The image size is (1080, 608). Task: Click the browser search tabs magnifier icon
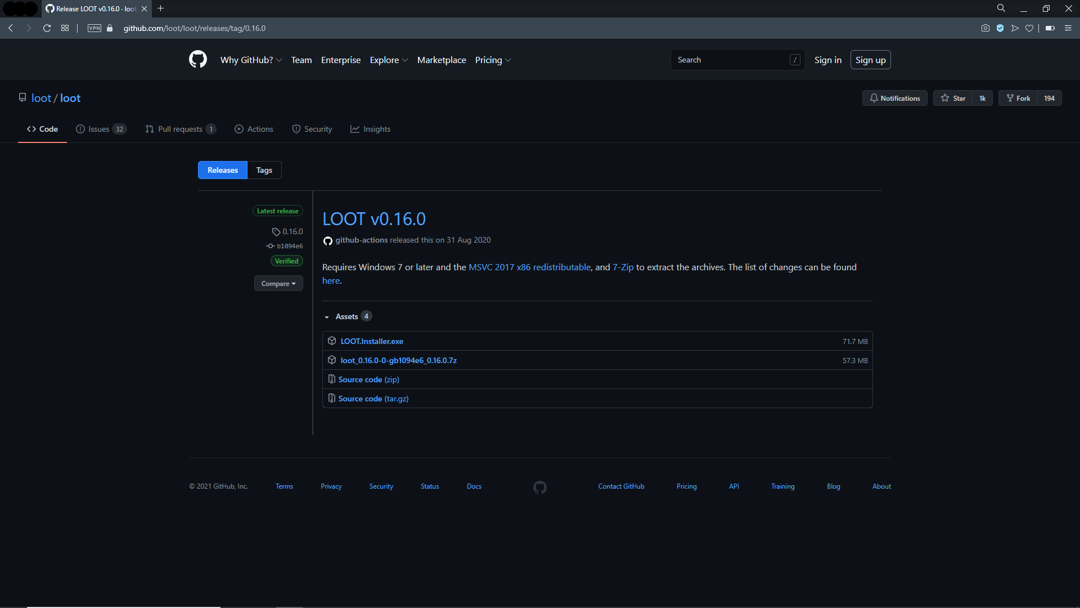1001,8
